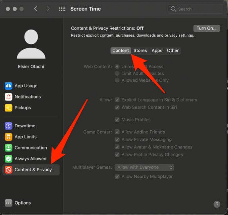Open the Options ellipsis icon
228x215 pixels.
coord(8,203)
